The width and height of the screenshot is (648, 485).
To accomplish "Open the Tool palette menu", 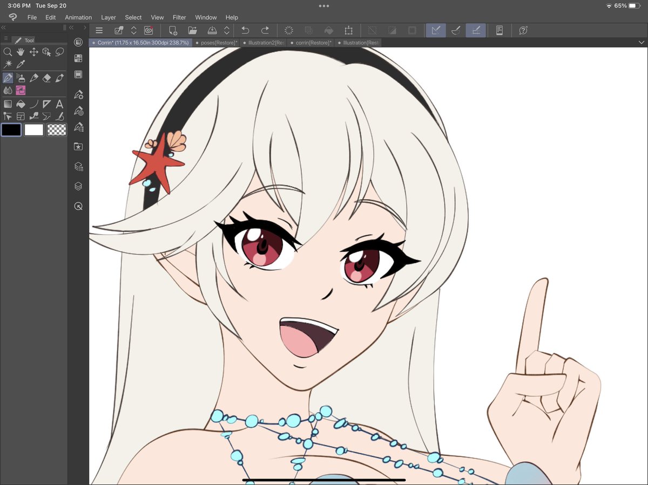I will click(5, 39).
